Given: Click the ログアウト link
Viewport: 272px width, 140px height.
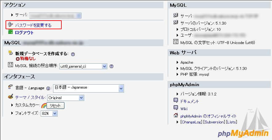Looking at the screenshot, I should click(x=24, y=33).
